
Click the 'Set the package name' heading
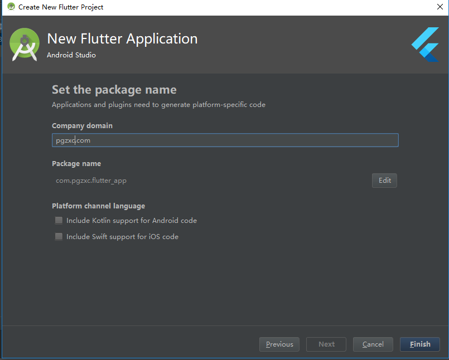(x=114, y=90)
